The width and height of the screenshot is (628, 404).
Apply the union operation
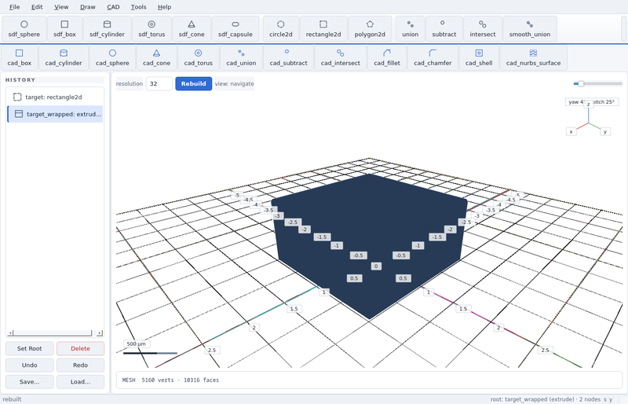(x=410, y=29)
